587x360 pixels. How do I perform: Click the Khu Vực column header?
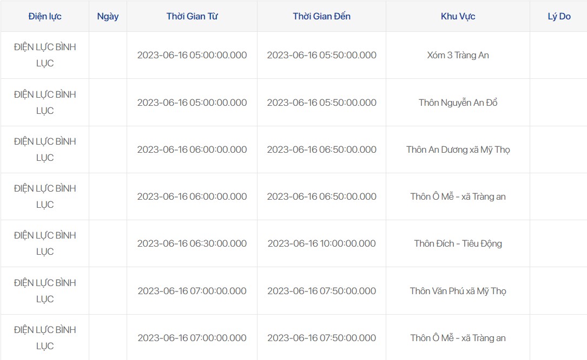point(458,16)
